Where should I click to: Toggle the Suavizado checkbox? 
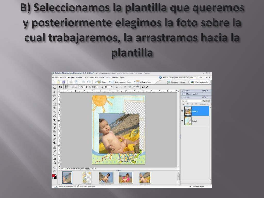pos(130,87)
